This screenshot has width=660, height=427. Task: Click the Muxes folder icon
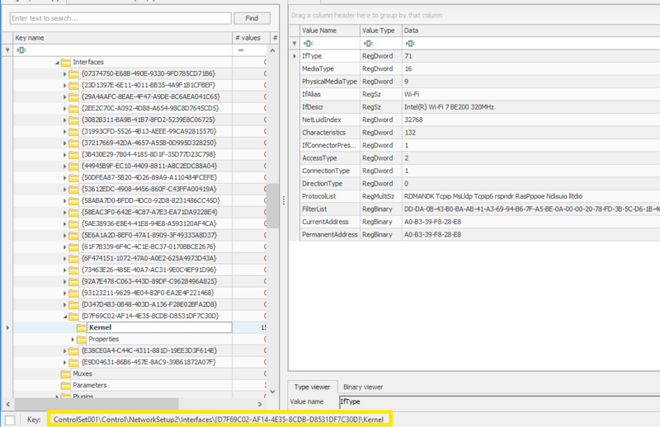(x=65, y=373)
